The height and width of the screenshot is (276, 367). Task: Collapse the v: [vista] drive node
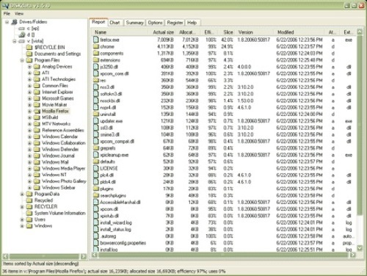[x=15, y=41]
